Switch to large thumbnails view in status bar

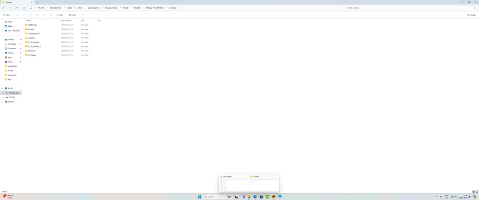[x=477, y=192]
